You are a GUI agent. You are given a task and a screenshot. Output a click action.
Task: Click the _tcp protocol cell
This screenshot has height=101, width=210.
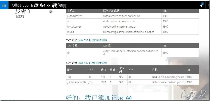click(93, 82)
